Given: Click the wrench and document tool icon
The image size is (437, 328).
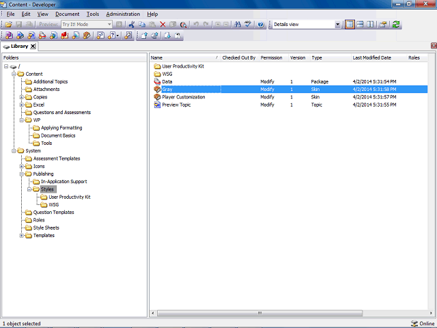Looking at the screenshot, I should [128, 36].
